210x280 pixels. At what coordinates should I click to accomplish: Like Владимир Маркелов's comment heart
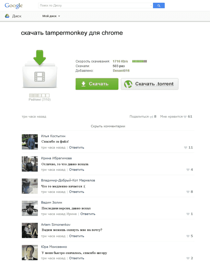point(188,192)
